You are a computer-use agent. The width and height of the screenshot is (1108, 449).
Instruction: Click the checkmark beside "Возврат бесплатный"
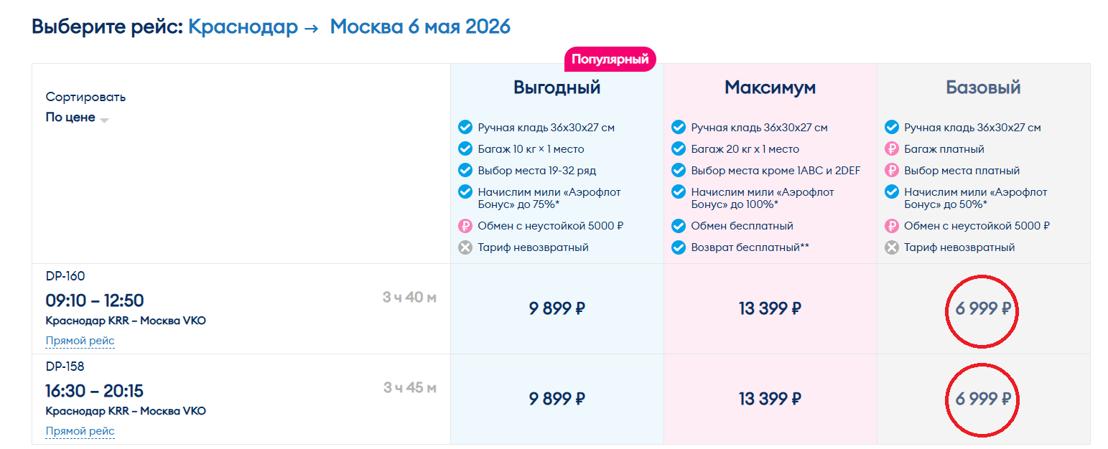(679, 247)
